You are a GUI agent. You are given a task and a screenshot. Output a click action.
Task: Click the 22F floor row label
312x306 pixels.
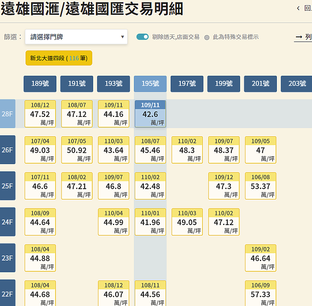(x=7, y=294)
